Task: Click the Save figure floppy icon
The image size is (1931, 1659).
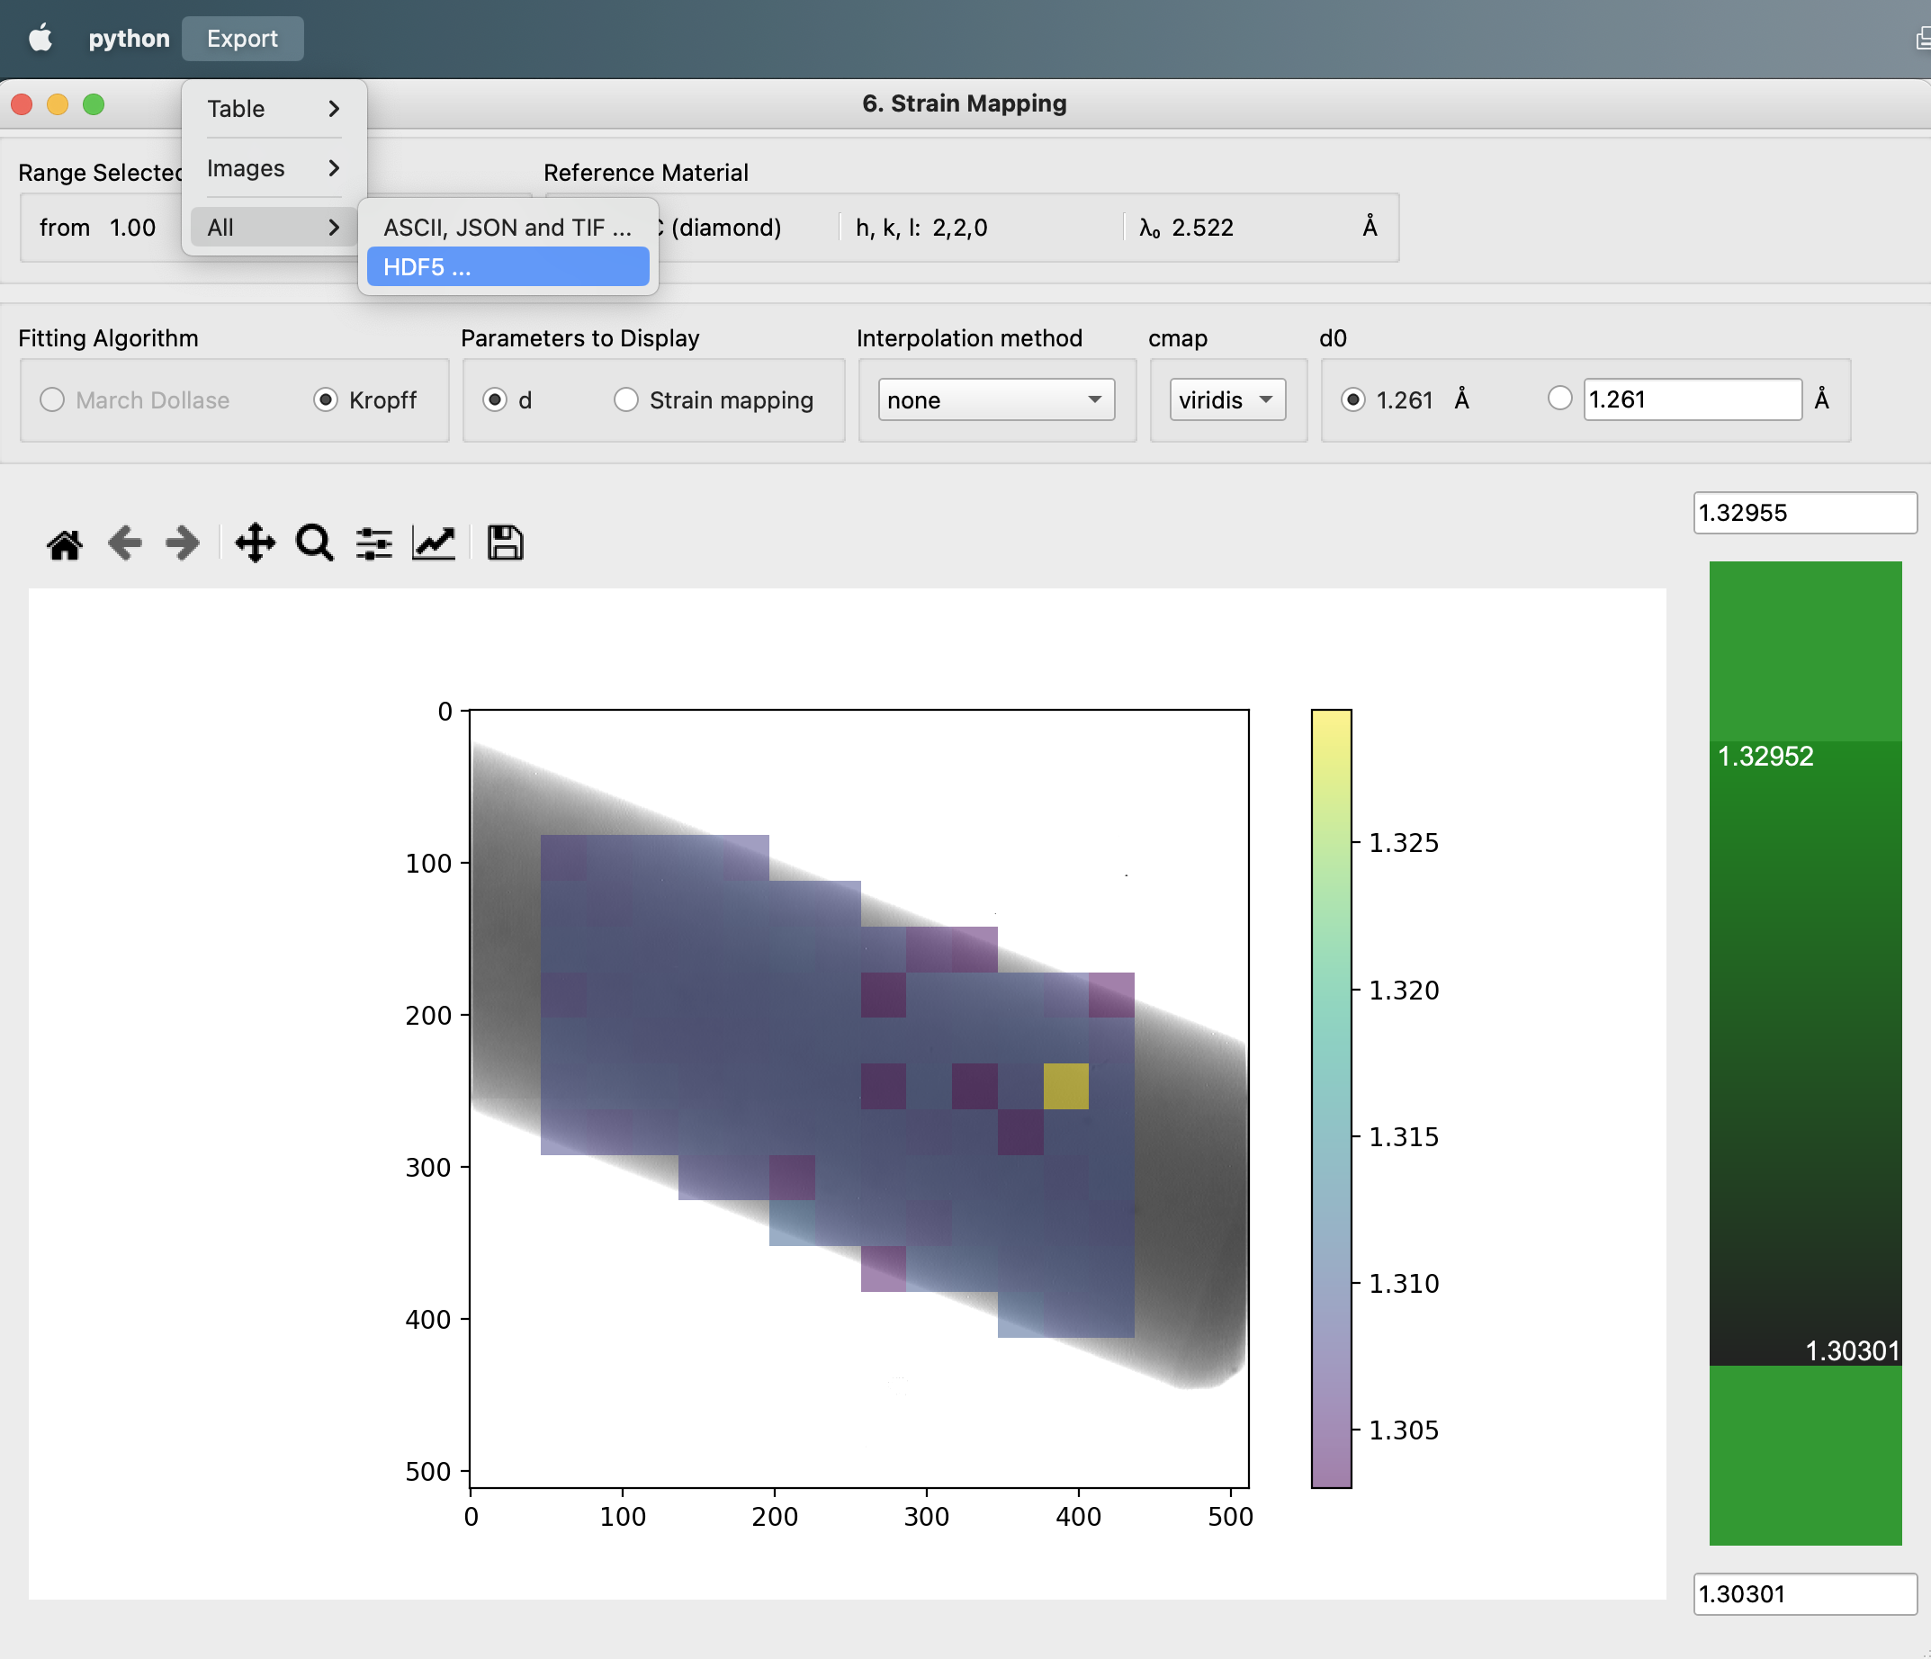Action: pos(504,543)
